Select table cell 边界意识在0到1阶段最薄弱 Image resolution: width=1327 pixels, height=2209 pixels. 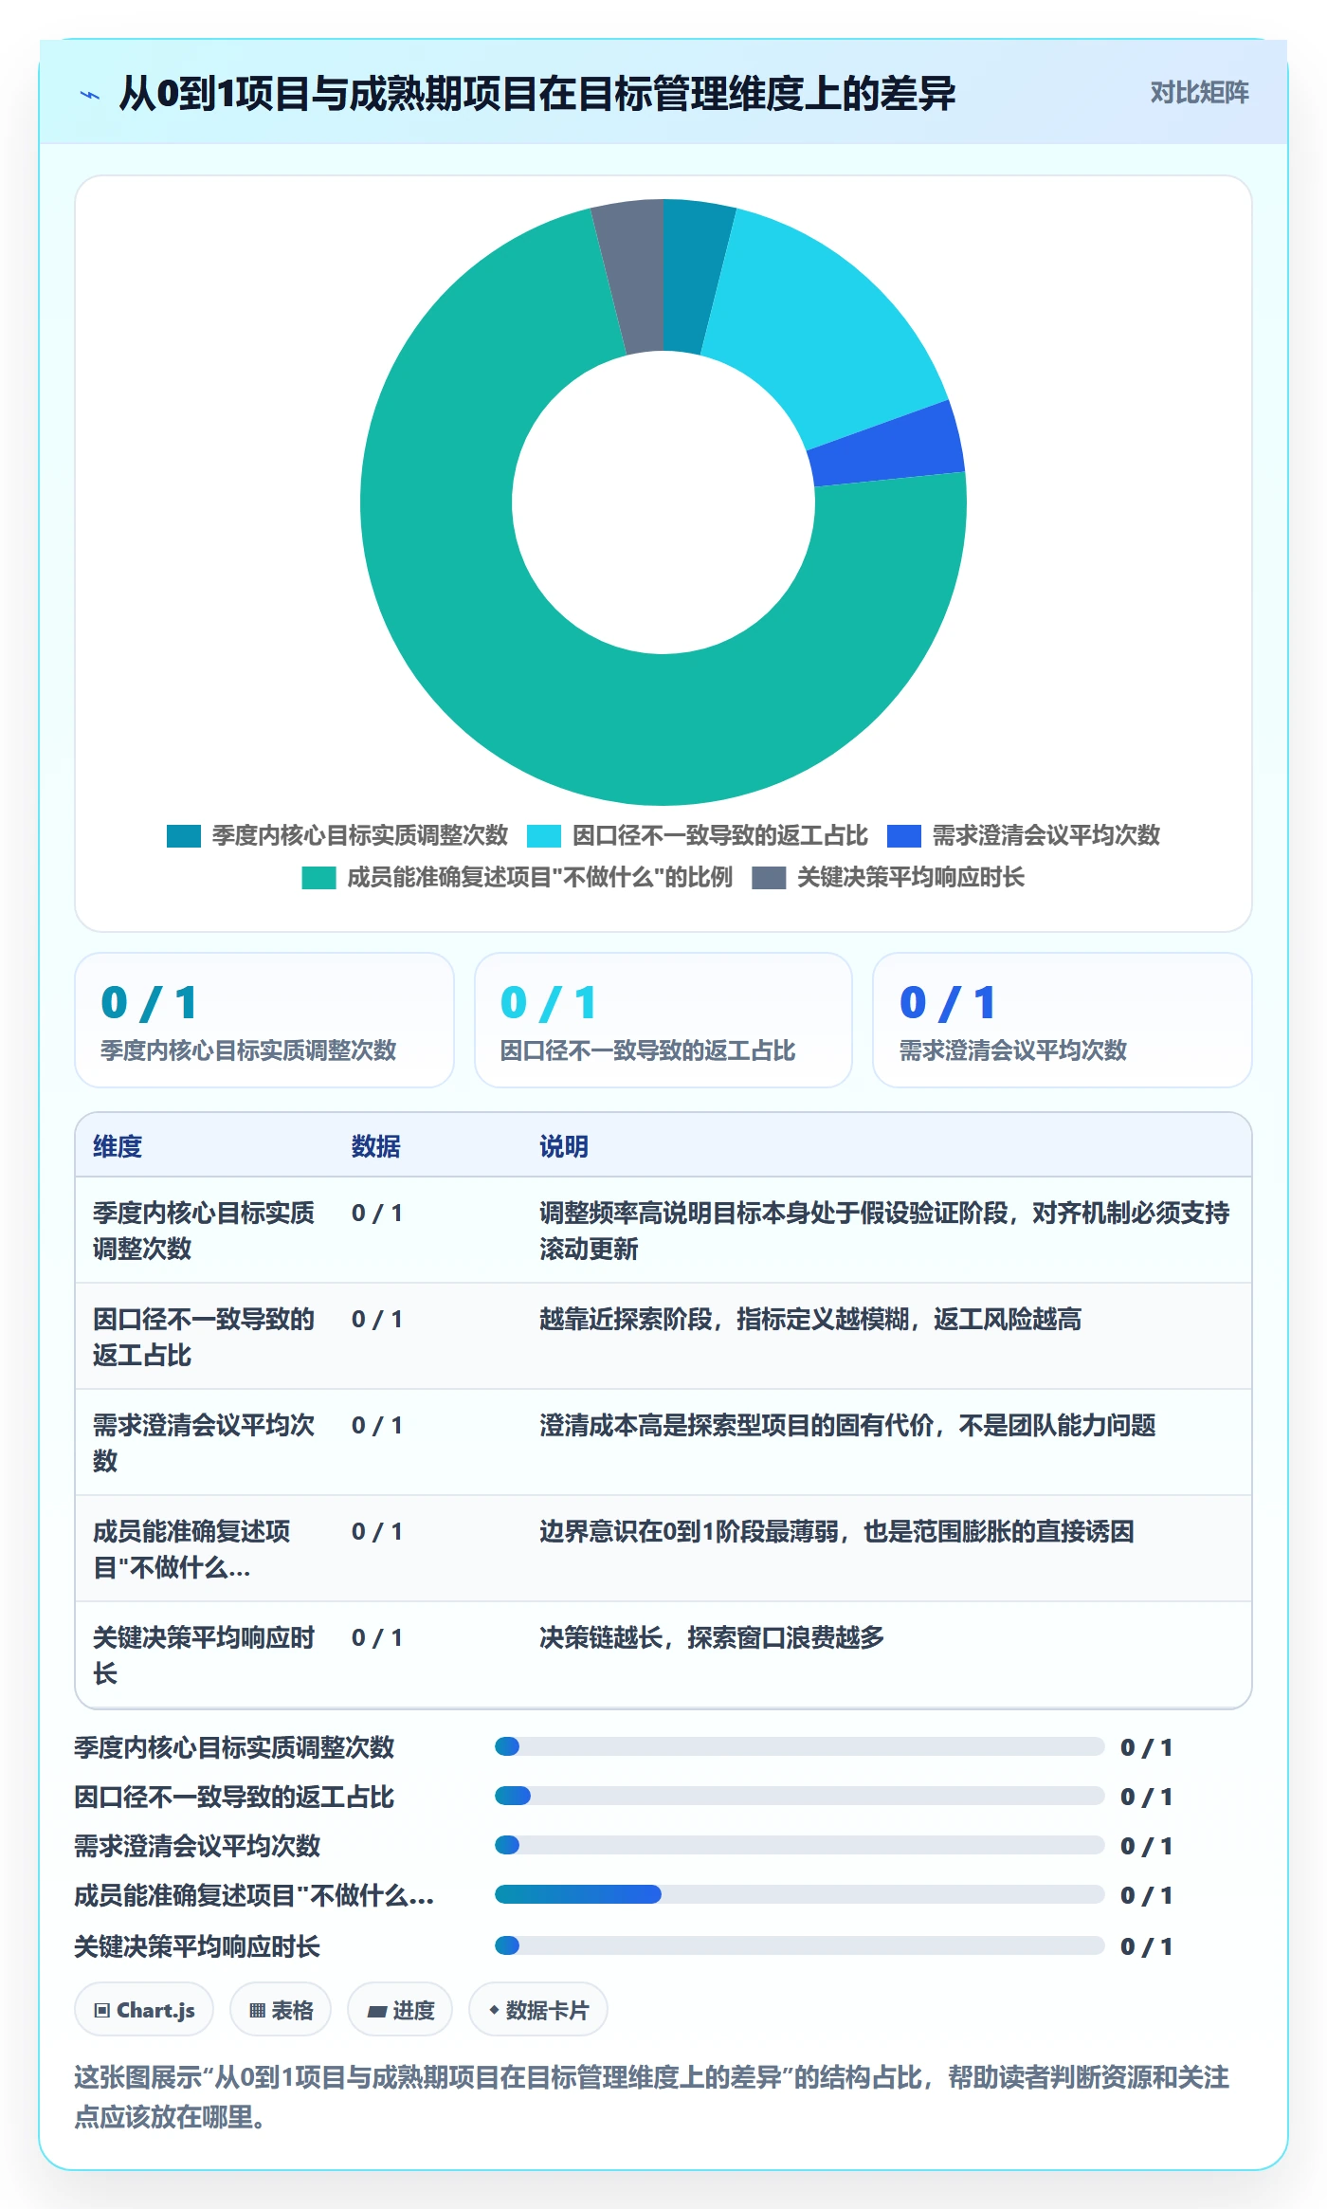point(837,1531)
